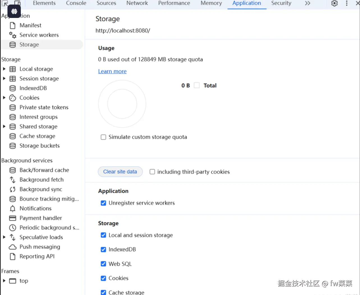Click the Cookies icon in sidebar

tap(13, 98)
